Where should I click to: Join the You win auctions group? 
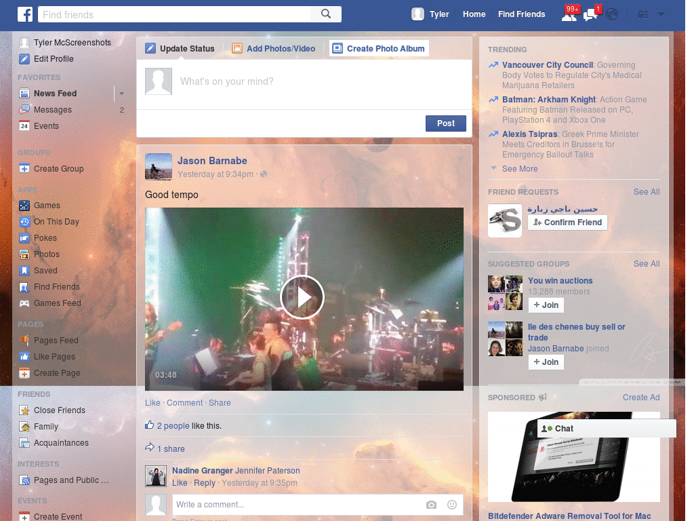click(546, 305)
